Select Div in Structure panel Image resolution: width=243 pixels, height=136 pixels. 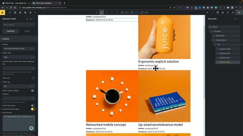227,45
